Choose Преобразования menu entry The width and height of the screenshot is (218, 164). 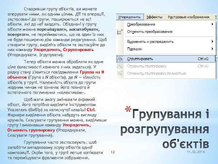click(x=141, y=24)
